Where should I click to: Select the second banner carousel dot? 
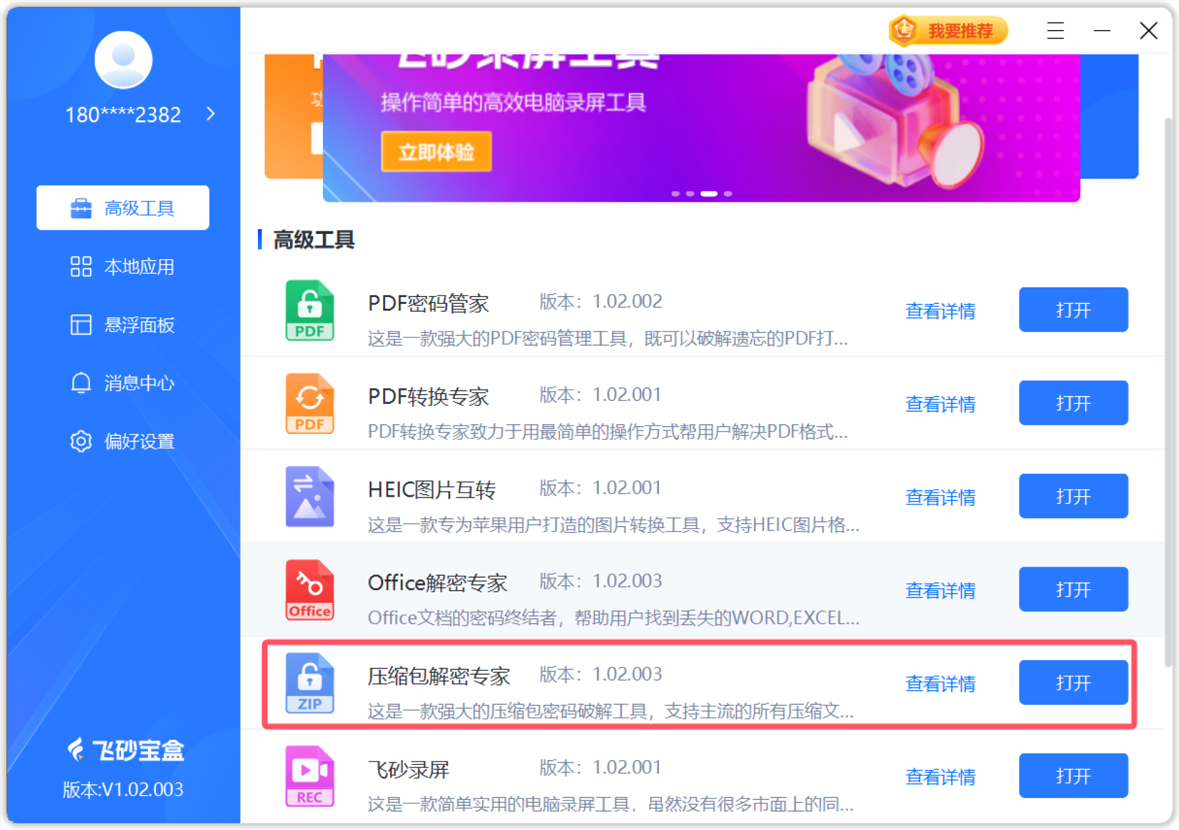point(690,193)
